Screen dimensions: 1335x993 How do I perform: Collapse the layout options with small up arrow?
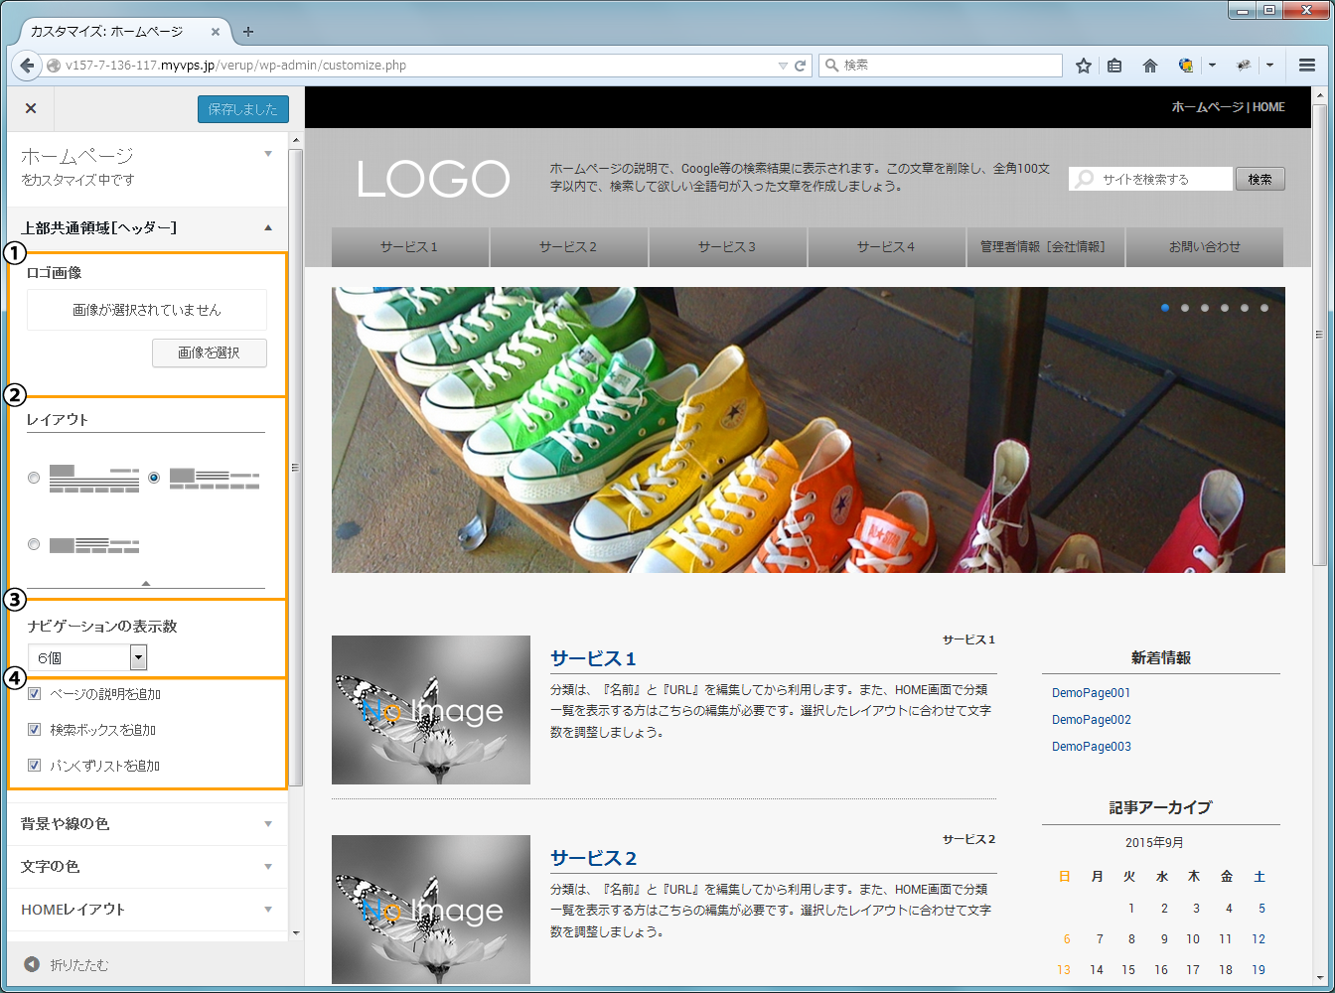point(146,583)
